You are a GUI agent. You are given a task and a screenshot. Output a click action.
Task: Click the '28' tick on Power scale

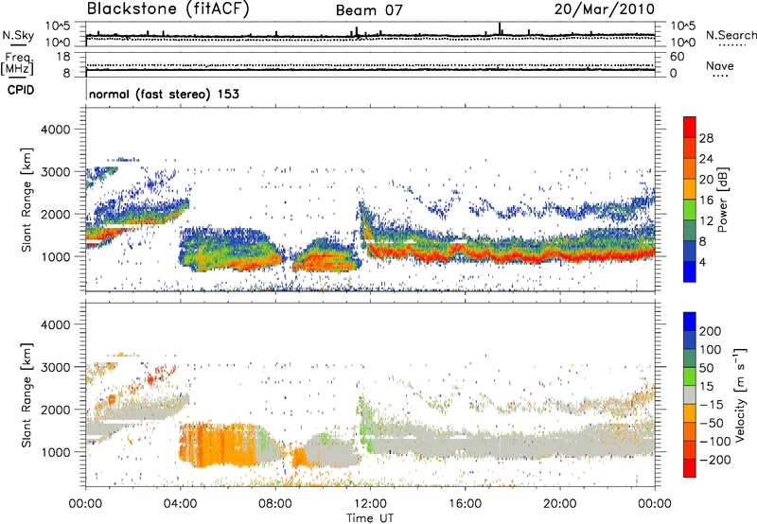(706, 138)
